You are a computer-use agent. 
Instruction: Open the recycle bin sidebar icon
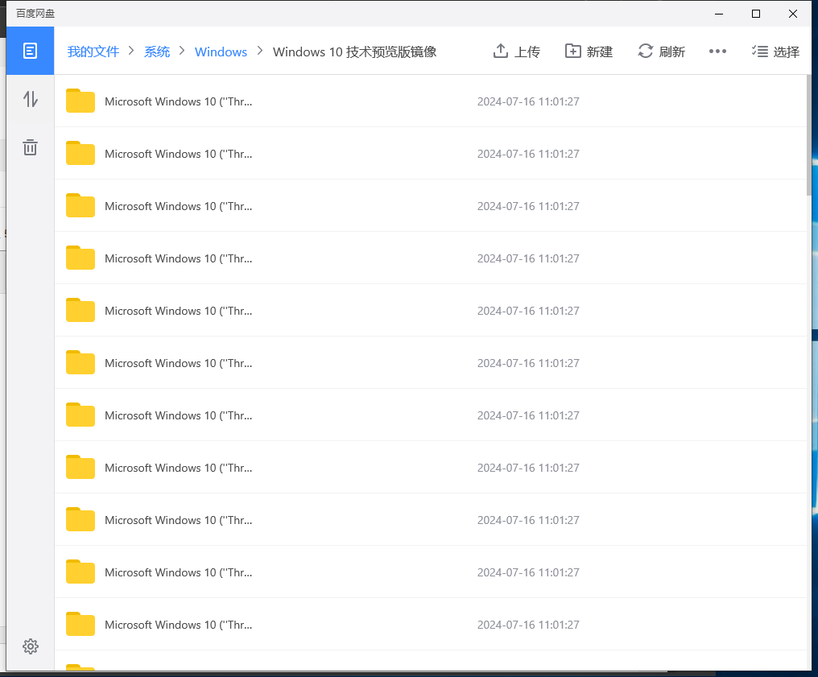pos(30,147)
